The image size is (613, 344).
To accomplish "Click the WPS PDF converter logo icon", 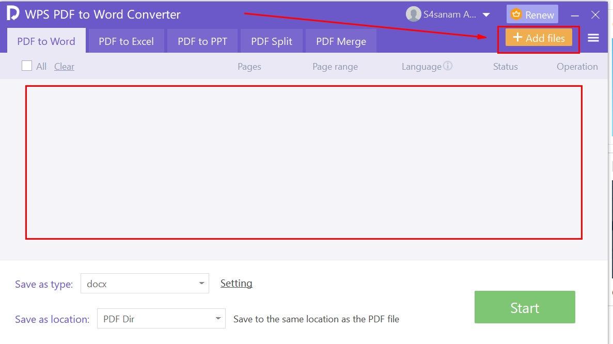I will tap(12, 13).
